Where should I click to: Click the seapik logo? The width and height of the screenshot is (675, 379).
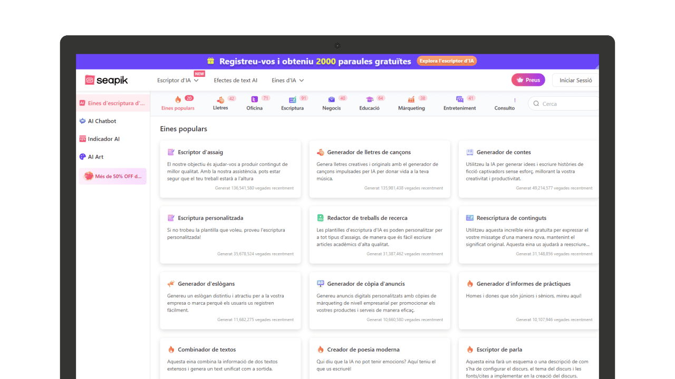pos(106,79)
